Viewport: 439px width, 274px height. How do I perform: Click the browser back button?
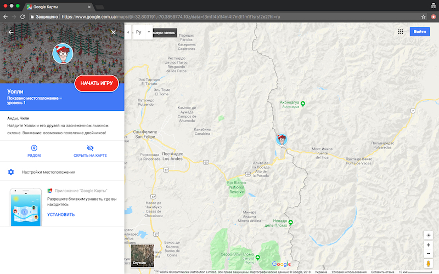5,17
